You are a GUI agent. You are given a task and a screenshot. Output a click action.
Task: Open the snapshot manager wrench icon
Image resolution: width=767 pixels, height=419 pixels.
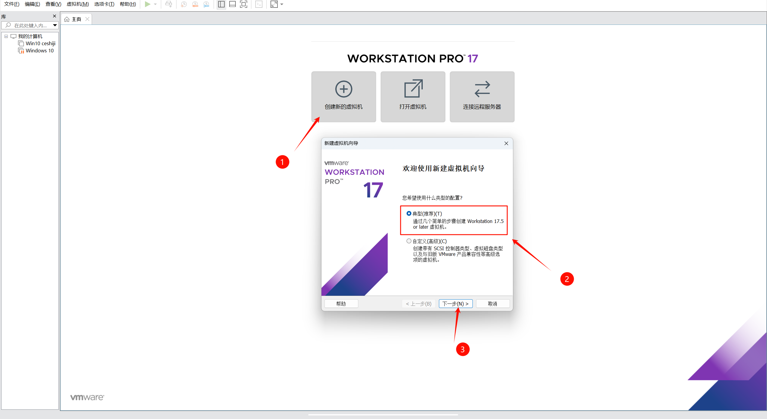[206, 4]
